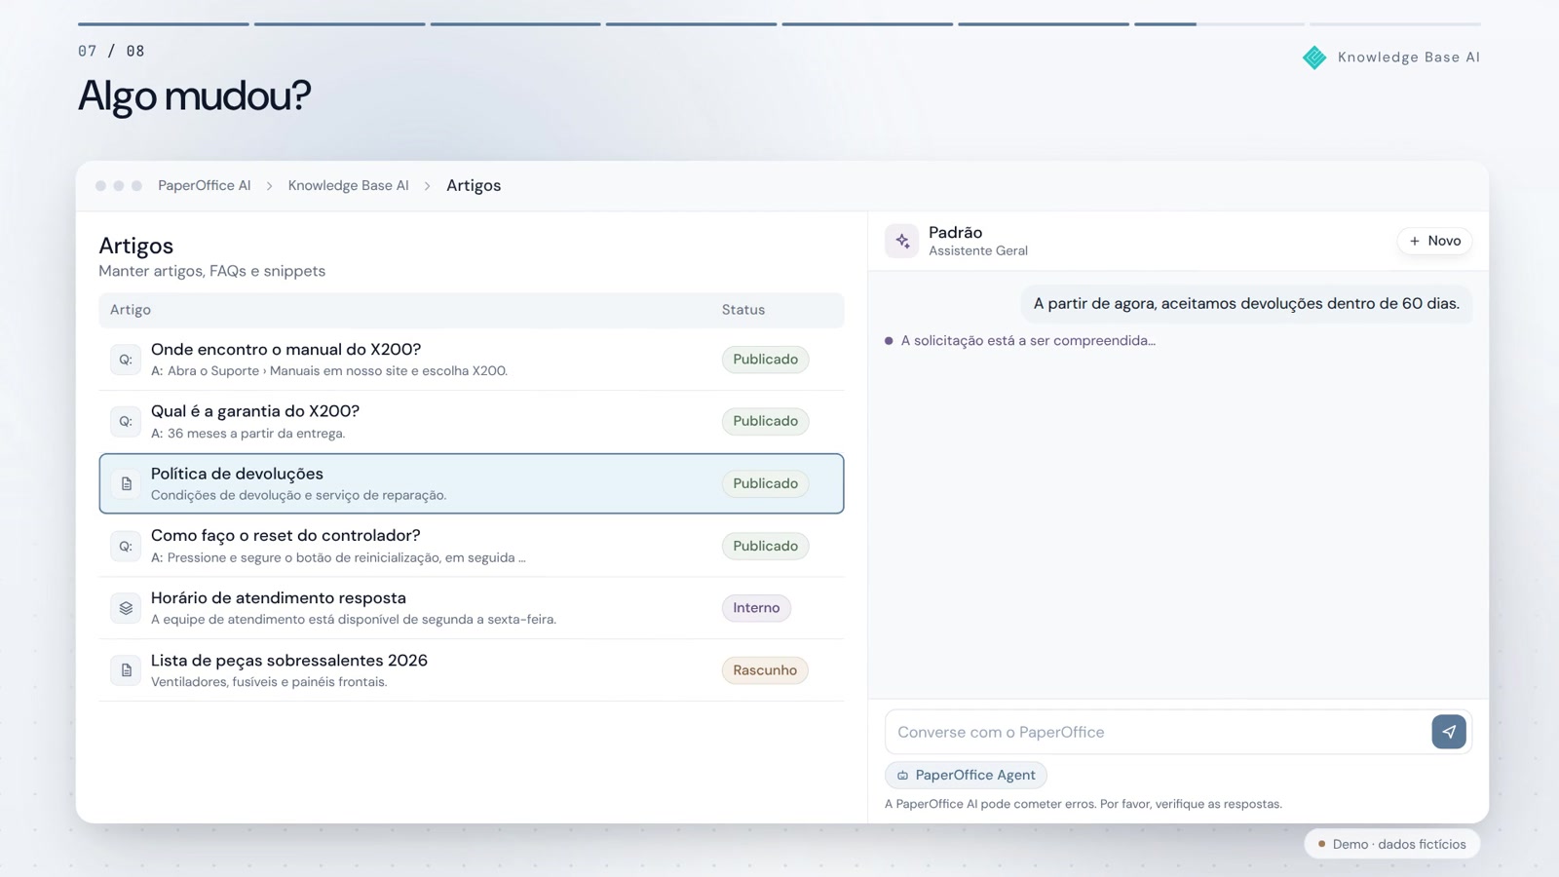Image resolution: width=1559 pixels, height=877 pixels.
Task: Select the Artigos breadcrumb
Action: click(474, 185)
